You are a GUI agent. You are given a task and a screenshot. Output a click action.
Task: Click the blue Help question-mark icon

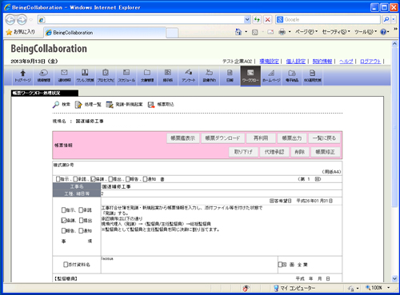383,32
